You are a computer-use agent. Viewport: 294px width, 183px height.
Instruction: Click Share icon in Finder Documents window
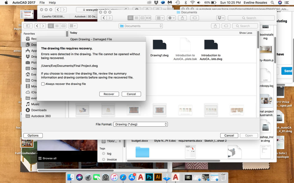tap(182, 18)
